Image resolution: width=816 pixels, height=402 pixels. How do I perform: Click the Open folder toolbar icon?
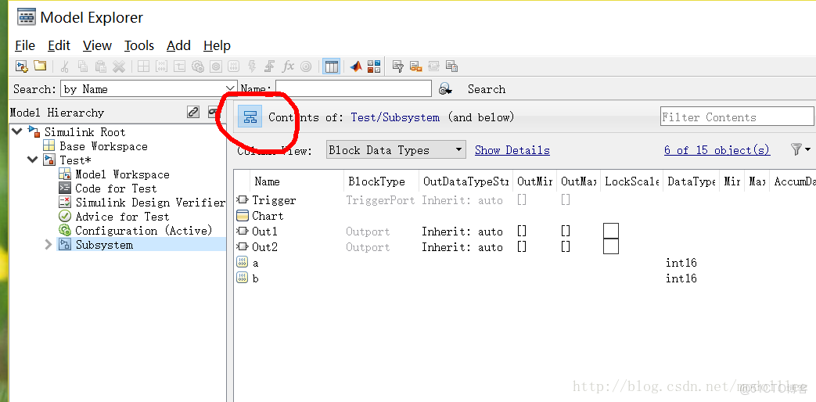coord(40,66)
